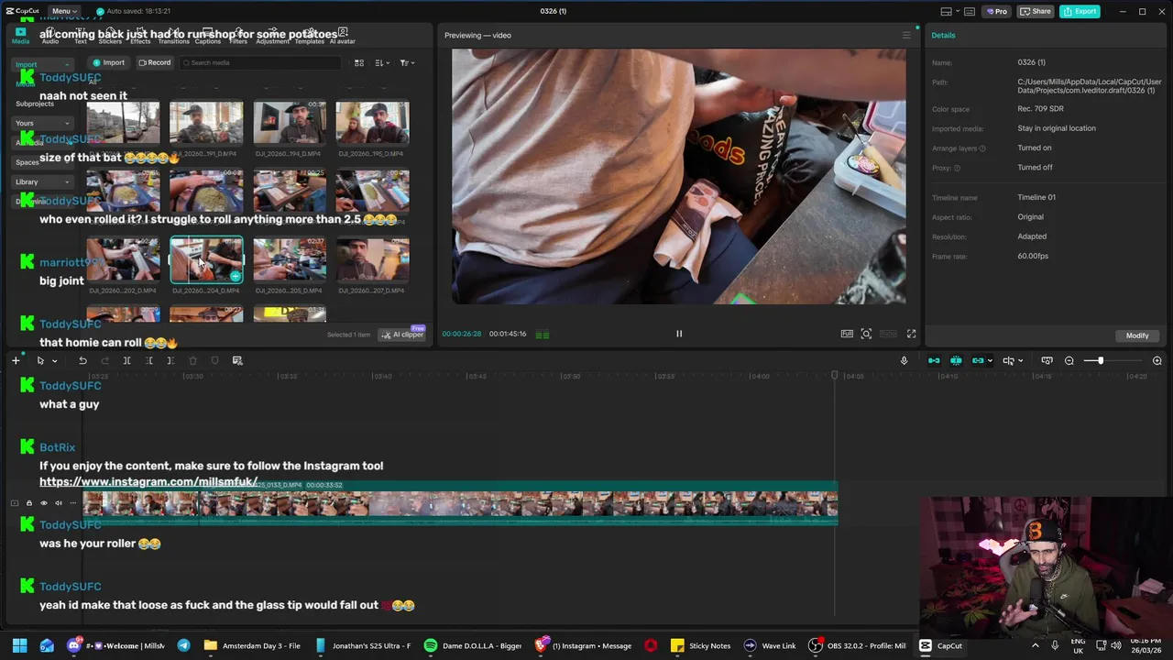Image resolution: width=1173 pixels, height=660 pixels.
Task: Click the Share button
Action: point(1036,11)
